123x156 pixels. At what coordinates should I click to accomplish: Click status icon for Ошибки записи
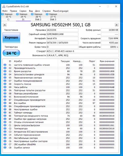click(5, 147)
